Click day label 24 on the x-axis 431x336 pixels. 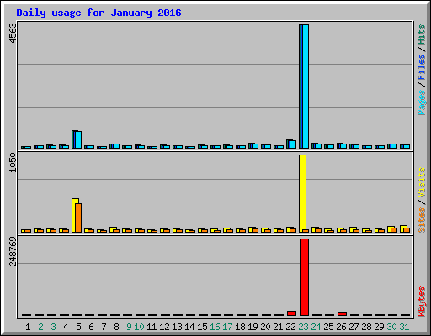click(x=316, y=327)
